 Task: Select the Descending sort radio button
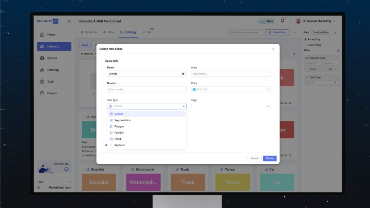306,45
